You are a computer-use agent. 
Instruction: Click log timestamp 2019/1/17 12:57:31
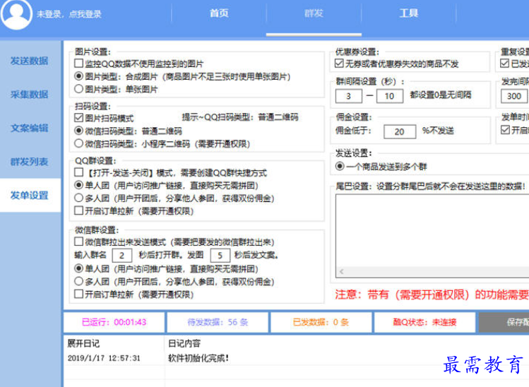(x=104, y=358)
